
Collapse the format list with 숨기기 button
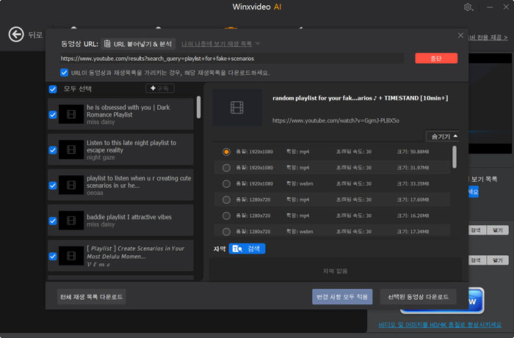(x=442, y=136)
